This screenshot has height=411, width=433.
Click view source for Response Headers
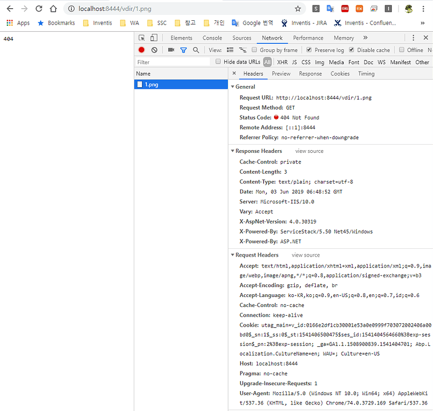pyautogui.click(x=309, y=151)
